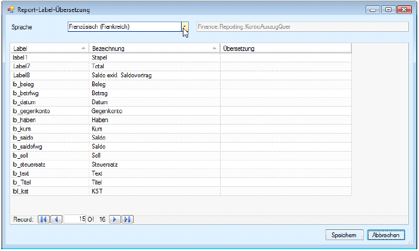Click the Haben cell
419x251 pixels.
155,120
